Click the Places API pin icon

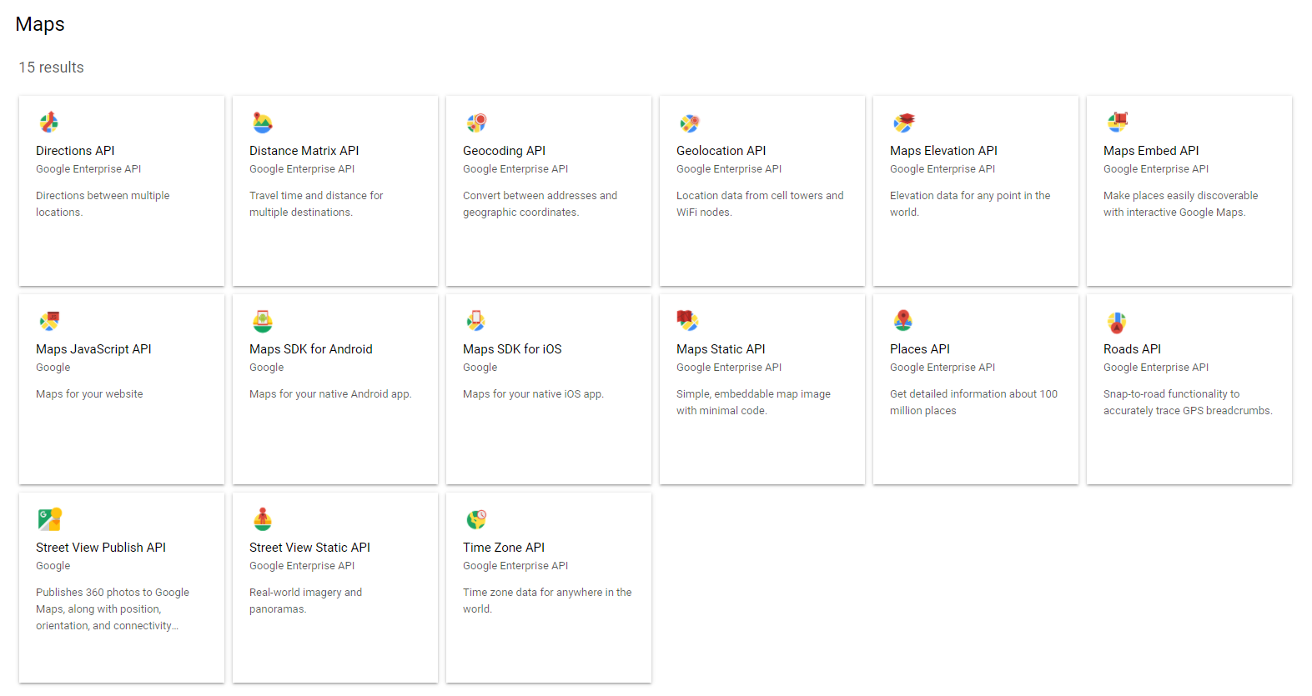[903, 321]
